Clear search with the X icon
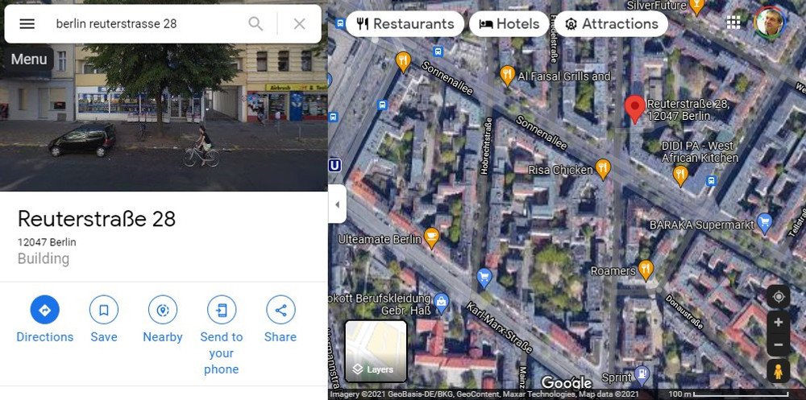The width and height of the screenshot is (806, 400). [299, 23]
